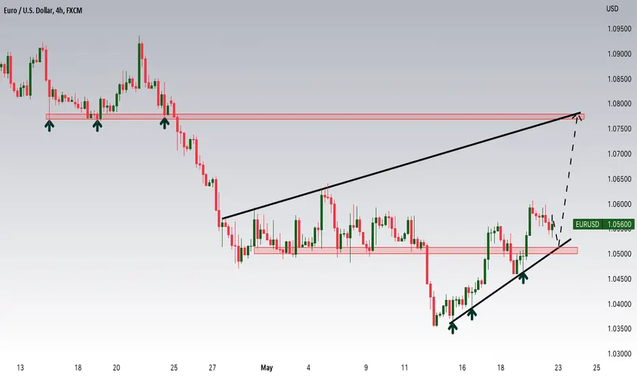This screenshot has width=637, height=376.
Task: Select the lower red support zone near 1.05000
Action: point(416,251)
